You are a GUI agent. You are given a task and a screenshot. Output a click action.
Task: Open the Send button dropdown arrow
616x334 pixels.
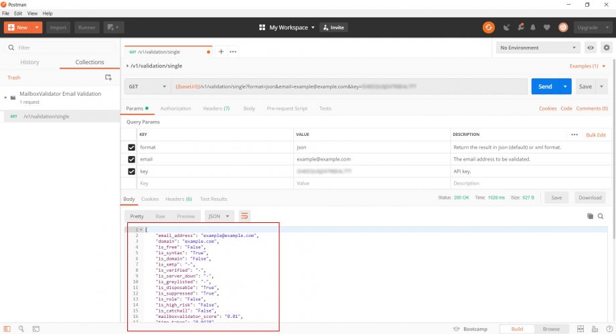pos(565,86)
